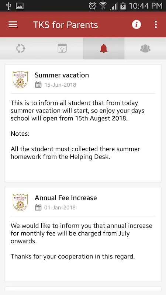Tap the school logo beside Annual Fee Increase
The height and width of the screenshot is (295, 166).
click(x=20, y=202)
